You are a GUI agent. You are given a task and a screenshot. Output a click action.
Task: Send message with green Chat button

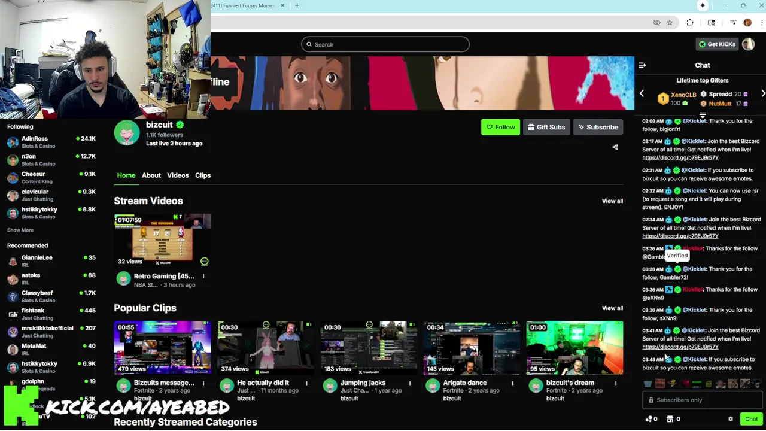point(751,419)
